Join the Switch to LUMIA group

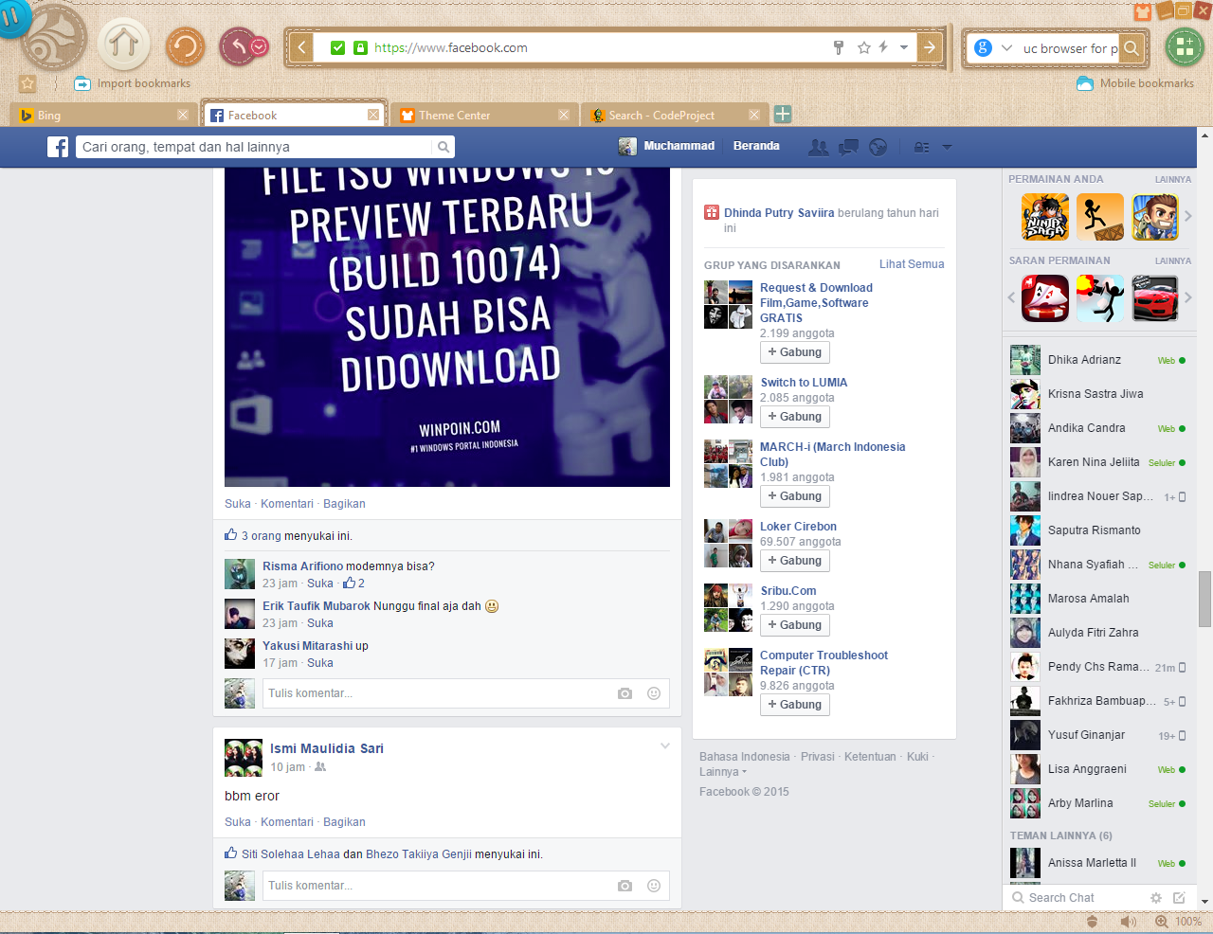tap(795, 417)
